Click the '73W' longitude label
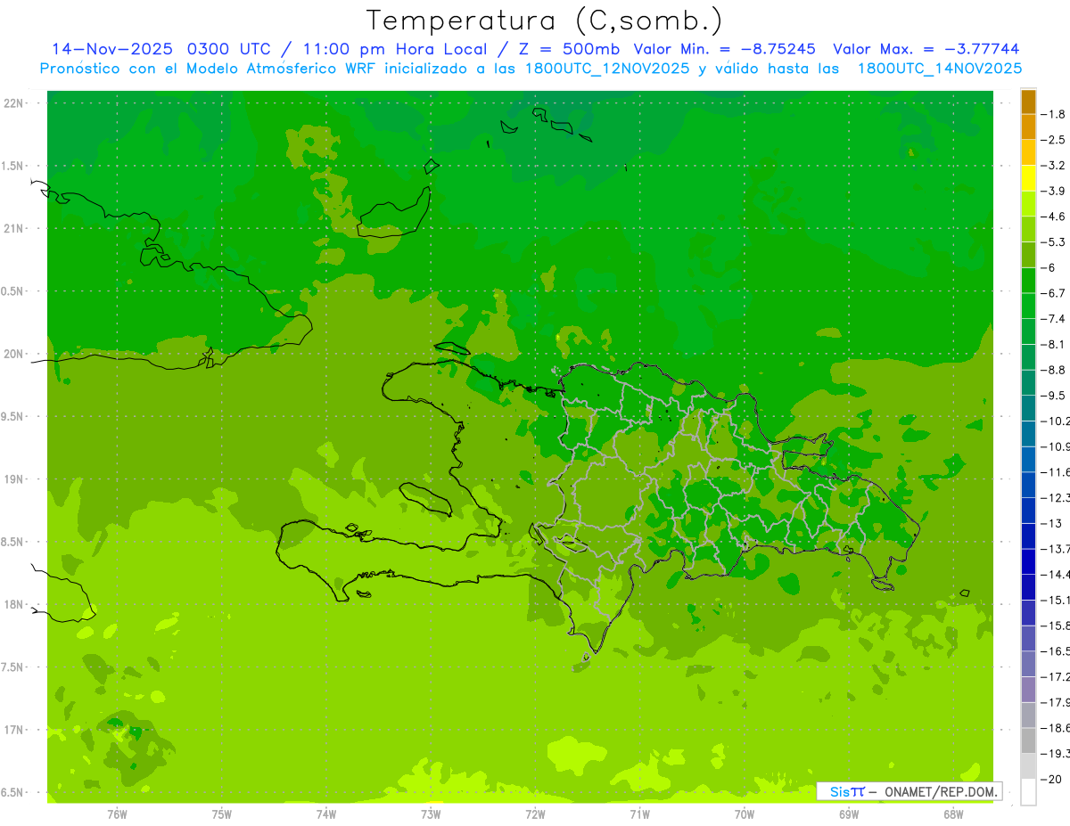The width and height of the screenshot is (1070, 826). tap(431, 814)
